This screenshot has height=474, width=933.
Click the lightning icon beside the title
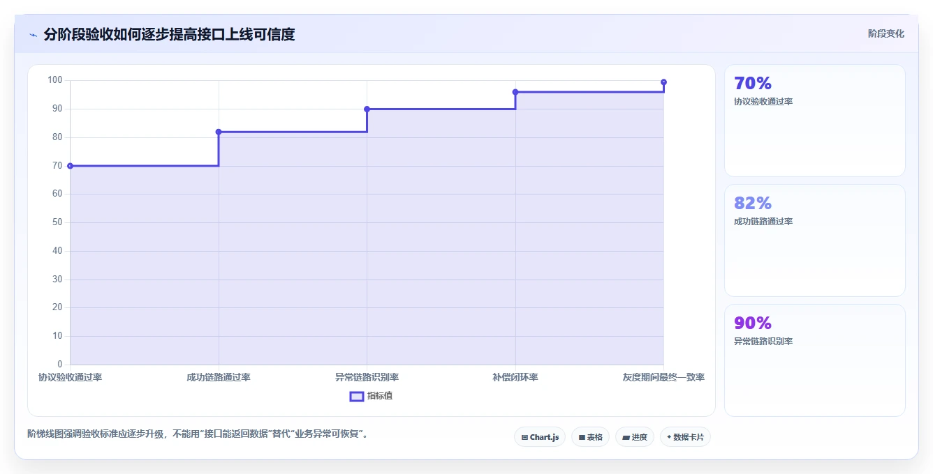tap(33, 35)
